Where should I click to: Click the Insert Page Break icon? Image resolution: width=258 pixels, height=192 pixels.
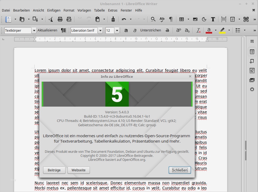point(224,19)
